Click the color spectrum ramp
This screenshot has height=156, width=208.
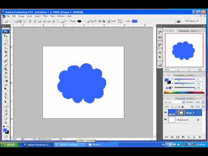184,93
